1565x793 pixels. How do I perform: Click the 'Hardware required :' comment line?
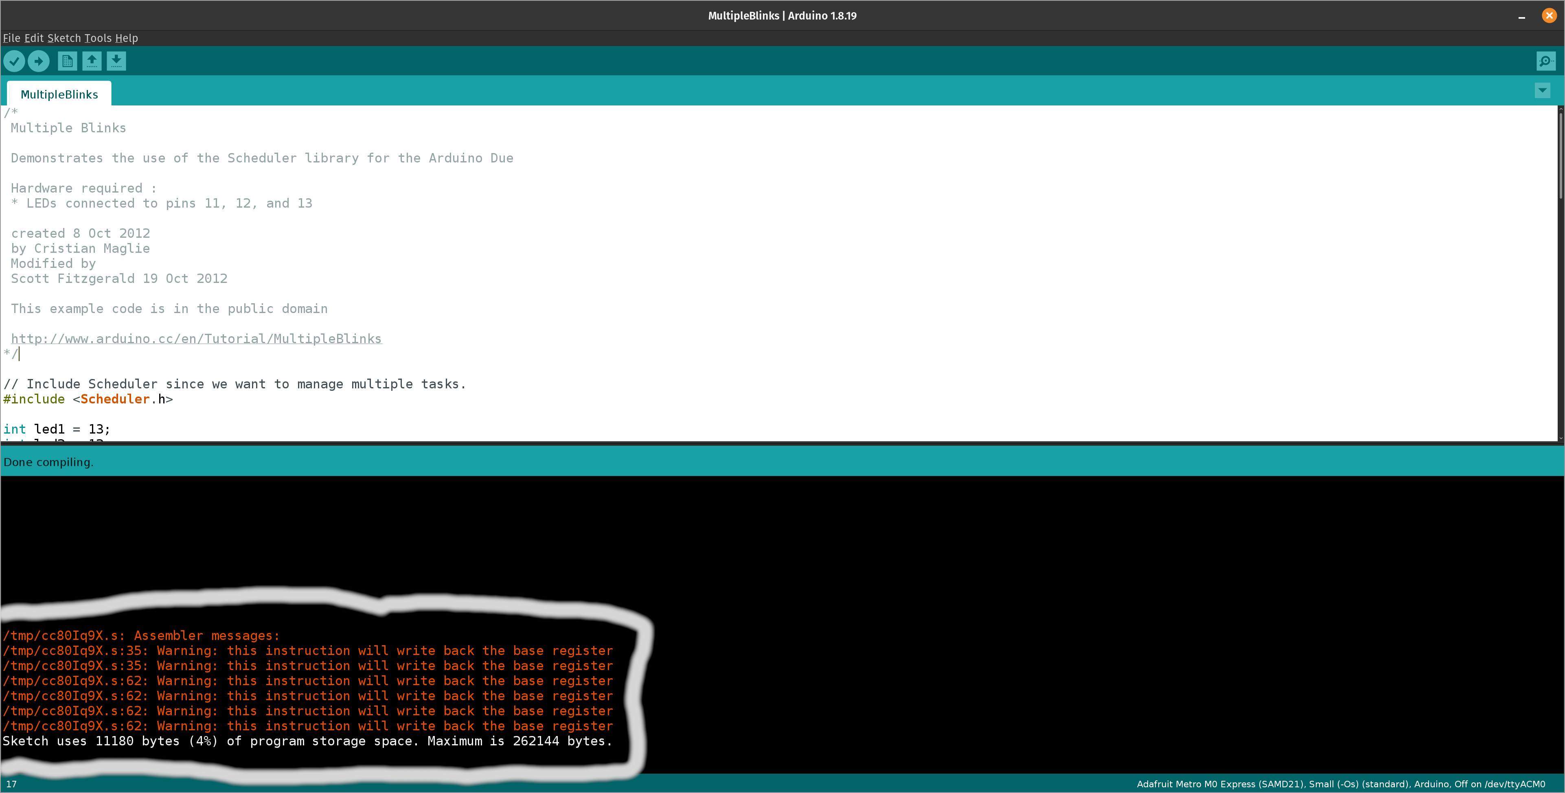[x=84, y=188]
